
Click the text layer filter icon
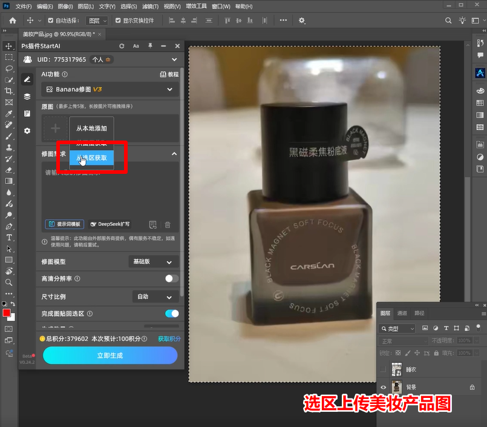tap(446, 328)
